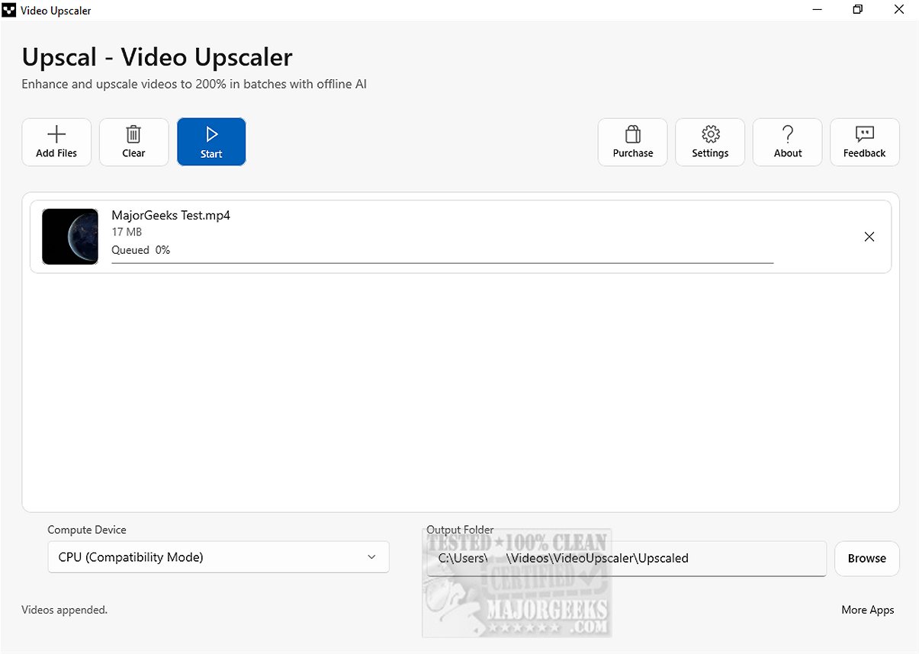919x654 pixels.
Task: Select the MajorGeeks Test.mp4 thumbnail
Action: (70, 236)
